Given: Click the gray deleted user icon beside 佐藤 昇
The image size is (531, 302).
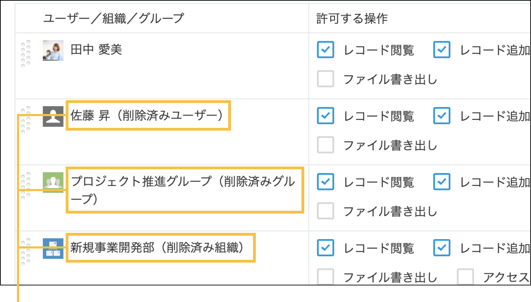Looking at the screenshot, I should coord(53,116).
